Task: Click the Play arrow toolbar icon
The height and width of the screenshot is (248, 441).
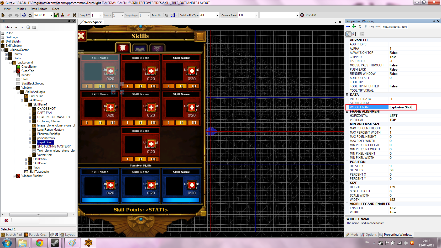Action: click(3, 15)
